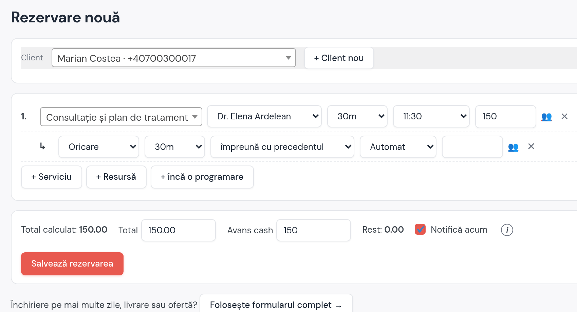Expand the împreună cu precedentul dropdown

282,147
